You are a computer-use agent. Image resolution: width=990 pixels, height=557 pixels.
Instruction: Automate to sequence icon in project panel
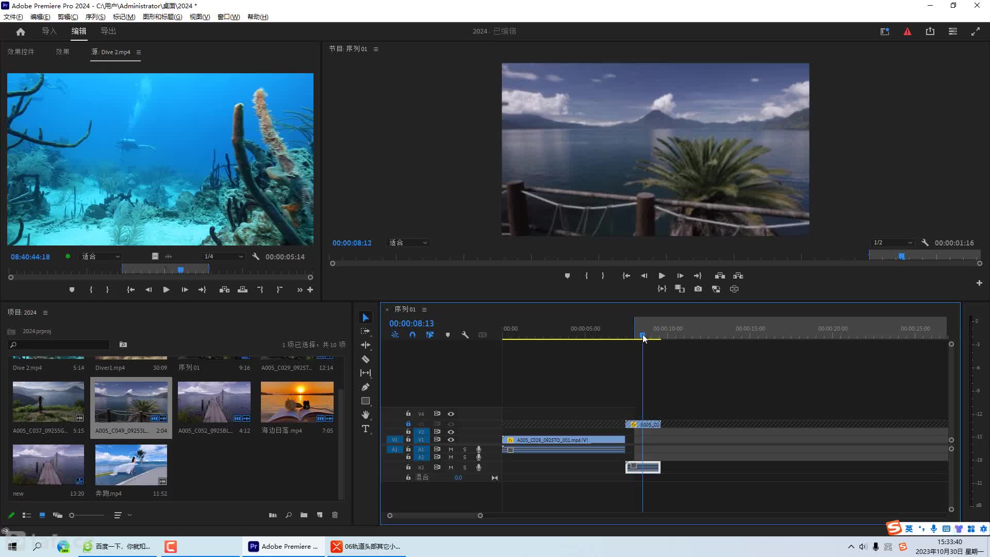coord(273,515)
